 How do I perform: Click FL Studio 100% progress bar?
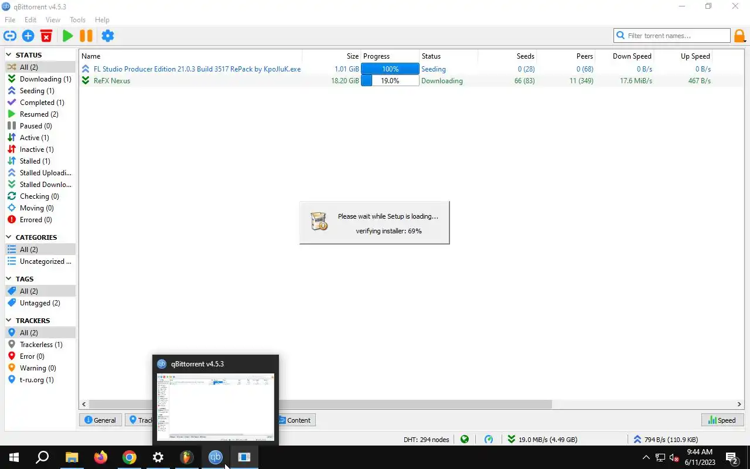click(x=390, y=69)
